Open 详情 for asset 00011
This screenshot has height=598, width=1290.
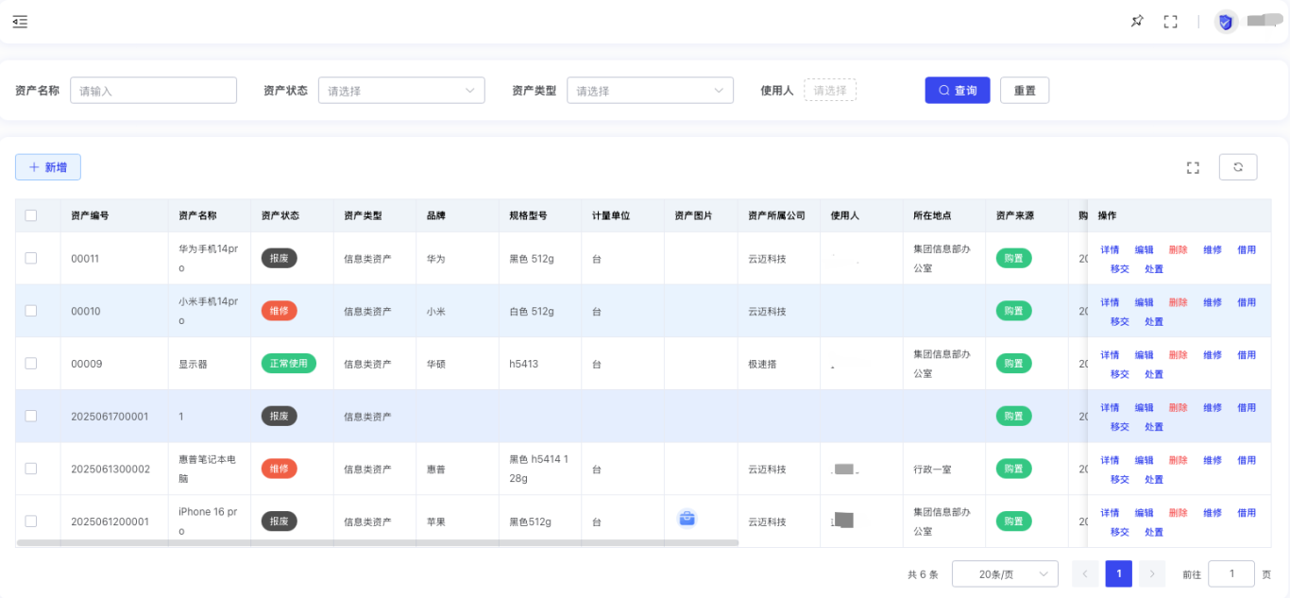(1110, 250)
